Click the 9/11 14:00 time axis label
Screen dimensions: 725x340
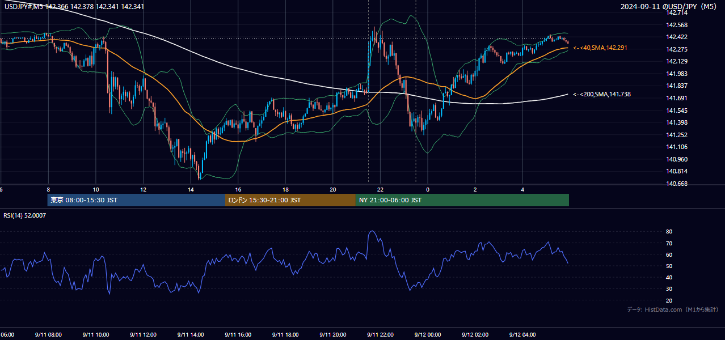click(x=191, y=334)
